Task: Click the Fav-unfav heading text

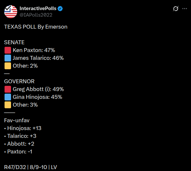Action: (x=17, y=120)
